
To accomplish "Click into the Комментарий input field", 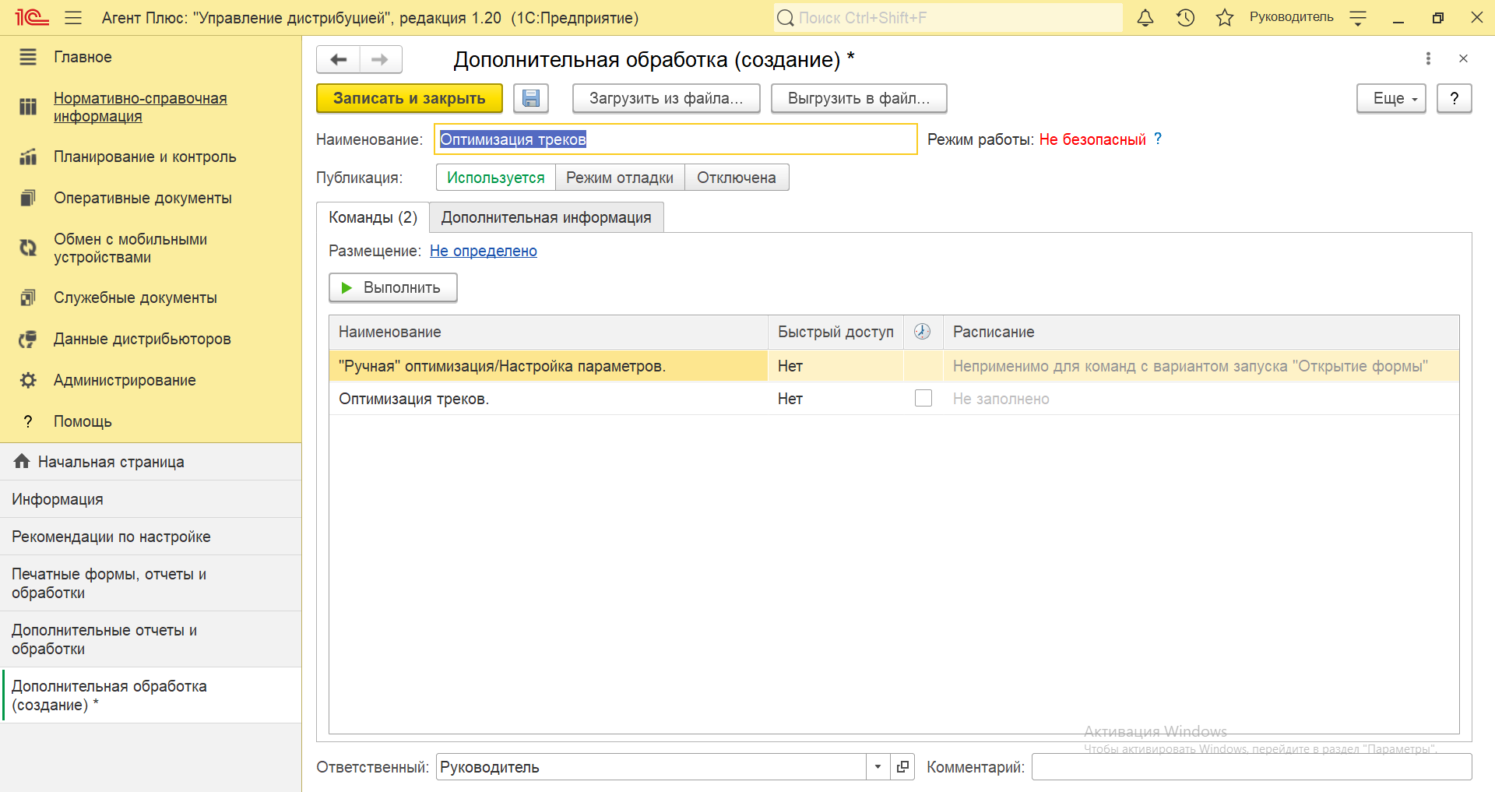I will click(x=1251, y=767).
